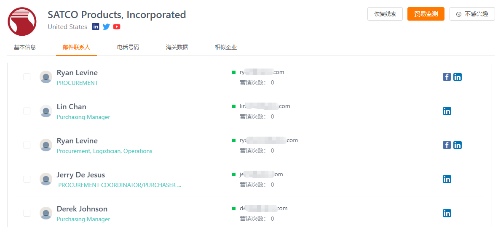This screenshot has width=498, height=227.
Task: Select the 邮件联系人 tab
Action: point(76,47)
